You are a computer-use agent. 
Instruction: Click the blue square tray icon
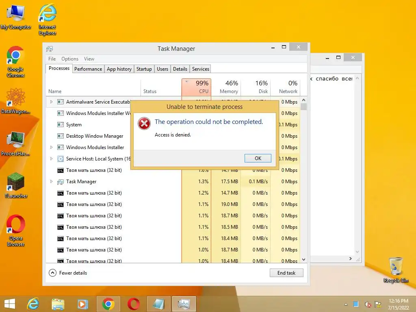tap(356, 304)
